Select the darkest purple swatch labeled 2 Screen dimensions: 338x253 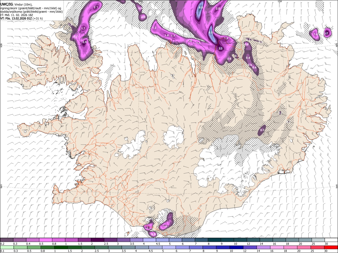coord(97,240)
